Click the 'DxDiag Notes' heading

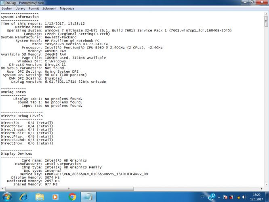(13, 92)
